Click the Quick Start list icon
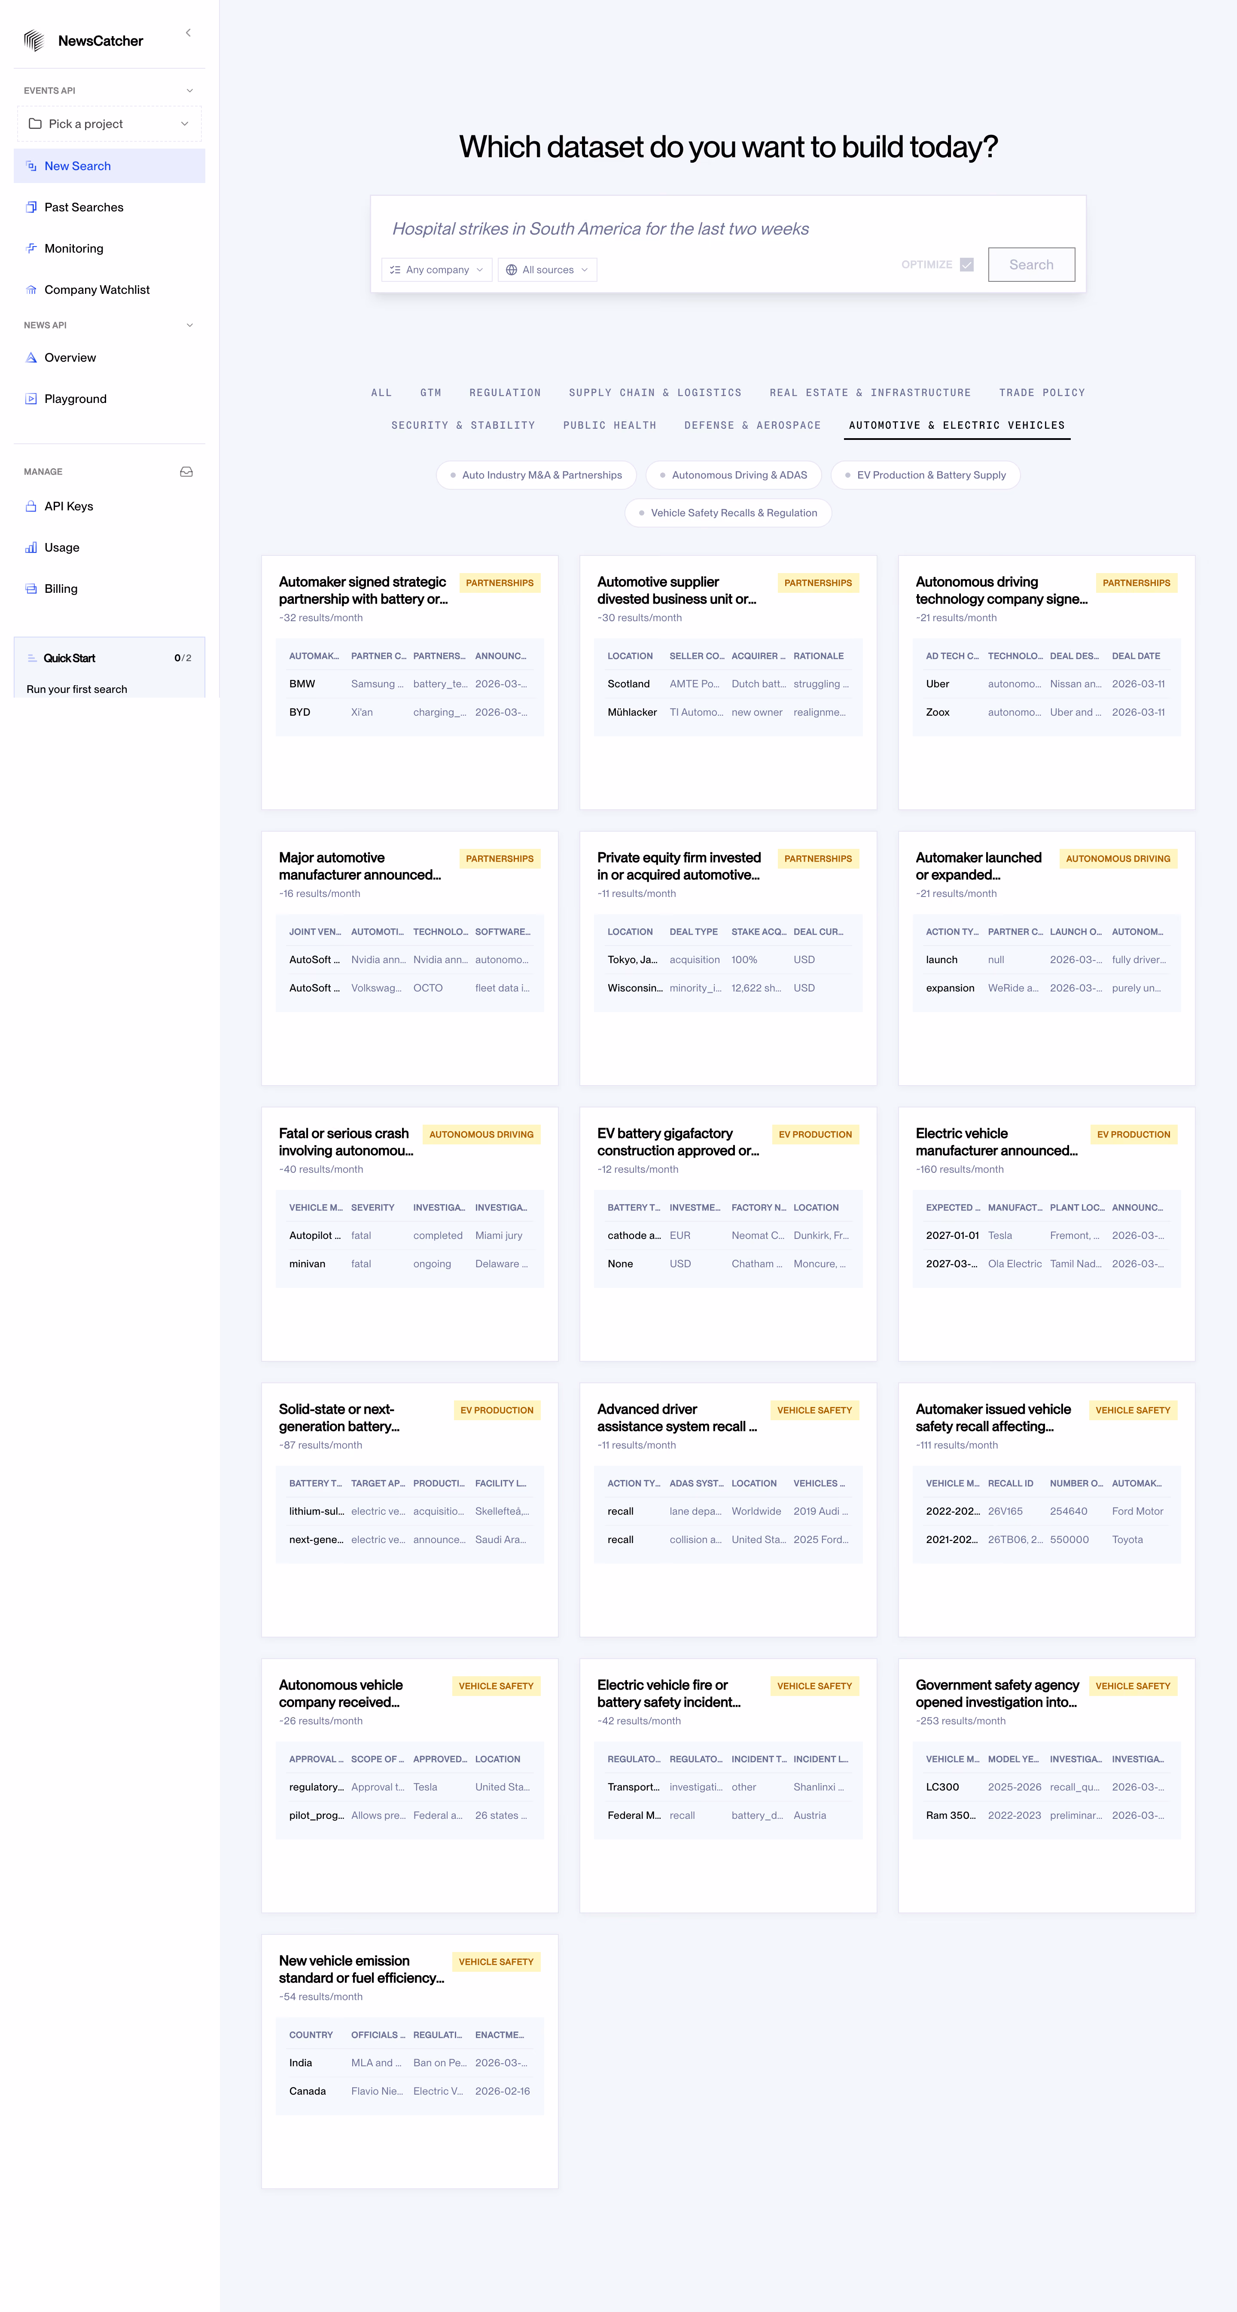This screenshot has height=2312, width=1237. pyautogui.click(x=32, y=658)
